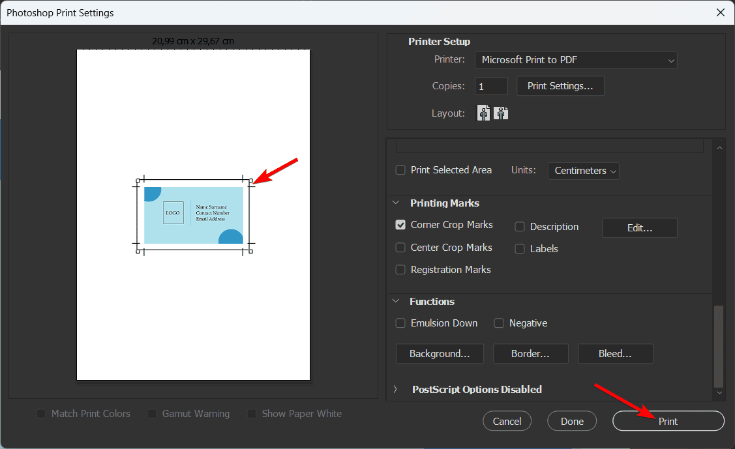Click the Print button

point(668,421)
